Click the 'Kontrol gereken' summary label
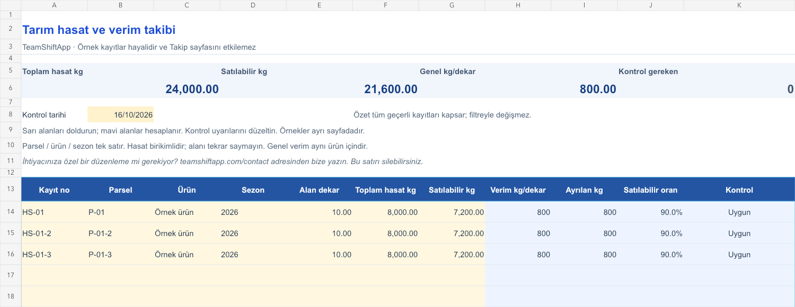The image size is (795, 307). pos(648,71)
